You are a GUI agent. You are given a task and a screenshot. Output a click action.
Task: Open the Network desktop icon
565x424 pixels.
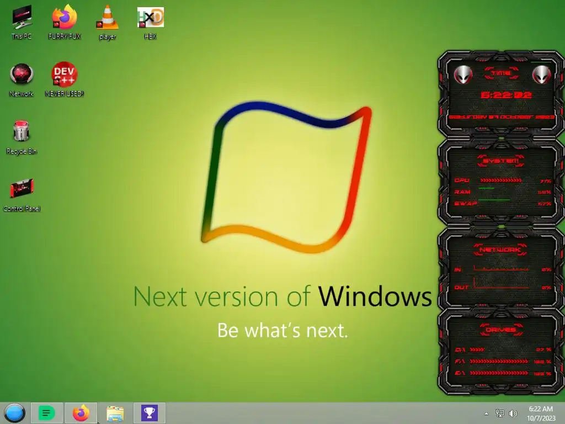[x=22, y=80]
